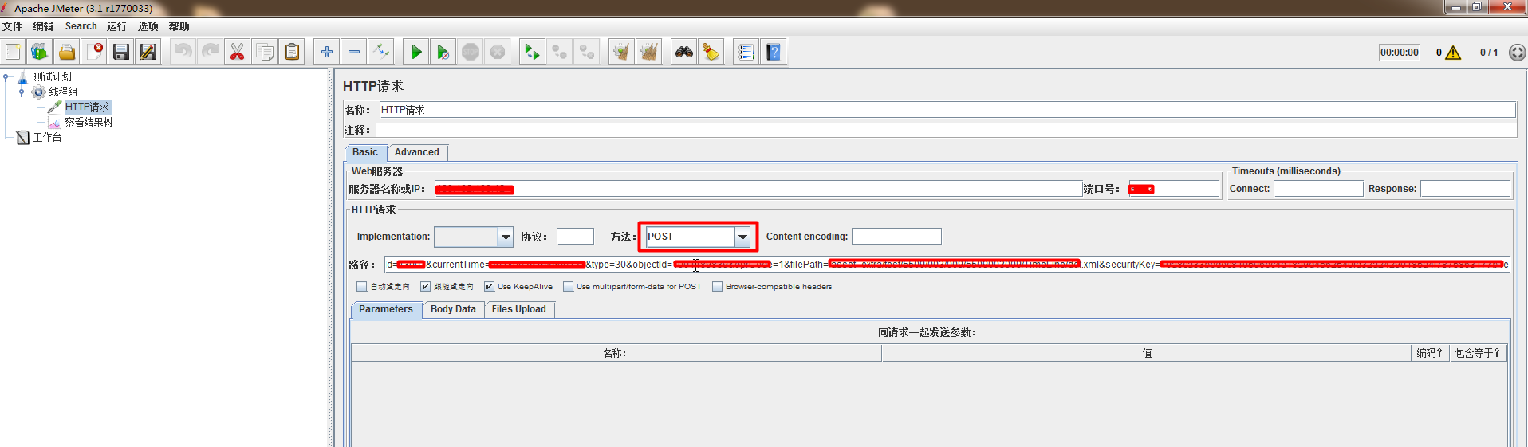Select 察看结果树 in the tree
Image resolution: width=1528 pixels, height=447 pixels.
89,122
